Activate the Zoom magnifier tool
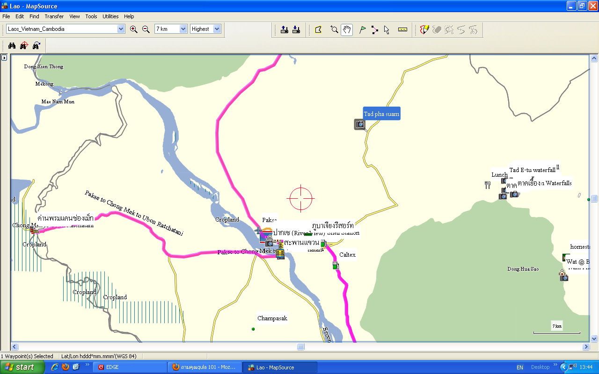Image resolution: width=599 pixels, height=374 pixels. click(x=334, y=30)
